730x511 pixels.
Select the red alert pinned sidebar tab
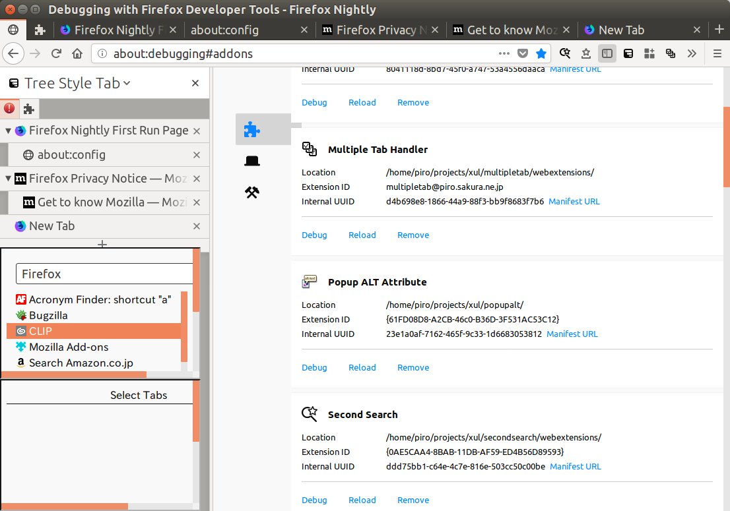tap(9, 108)
